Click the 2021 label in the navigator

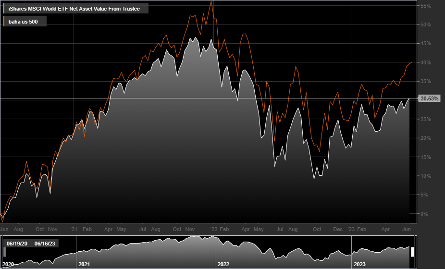pyautogui.click(x=84, y=264)
